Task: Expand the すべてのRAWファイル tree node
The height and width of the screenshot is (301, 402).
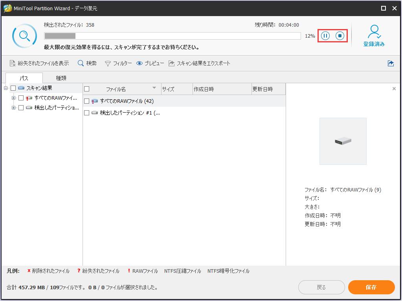Action: coord(14,98)
